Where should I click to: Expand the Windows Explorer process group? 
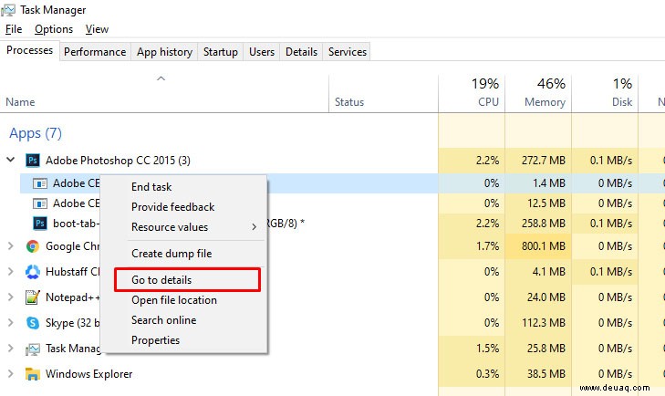tap(11, 374)
